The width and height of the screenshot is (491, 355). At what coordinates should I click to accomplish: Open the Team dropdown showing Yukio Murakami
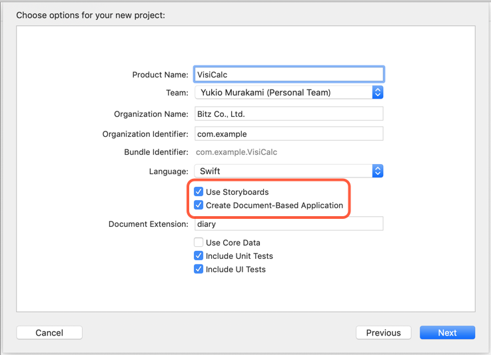click(288, 93)
